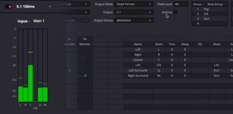The width and height of the screenshot is (233, 114).
Task: Select Mute Group 1 Top row
Action: point(210,9)
